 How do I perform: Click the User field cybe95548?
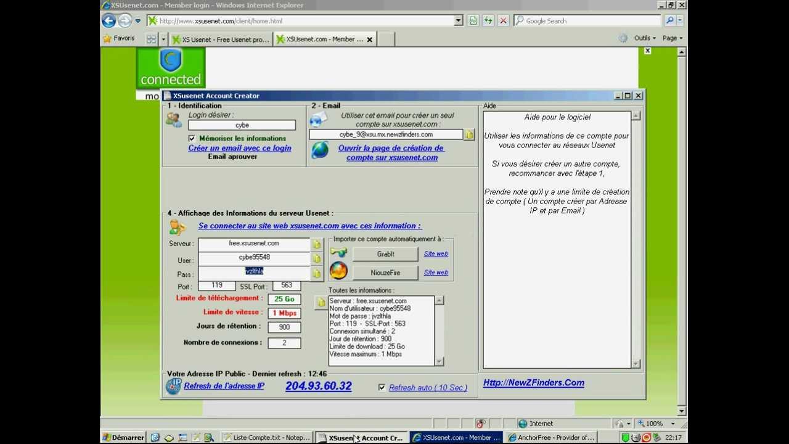(x=254, y=258)
